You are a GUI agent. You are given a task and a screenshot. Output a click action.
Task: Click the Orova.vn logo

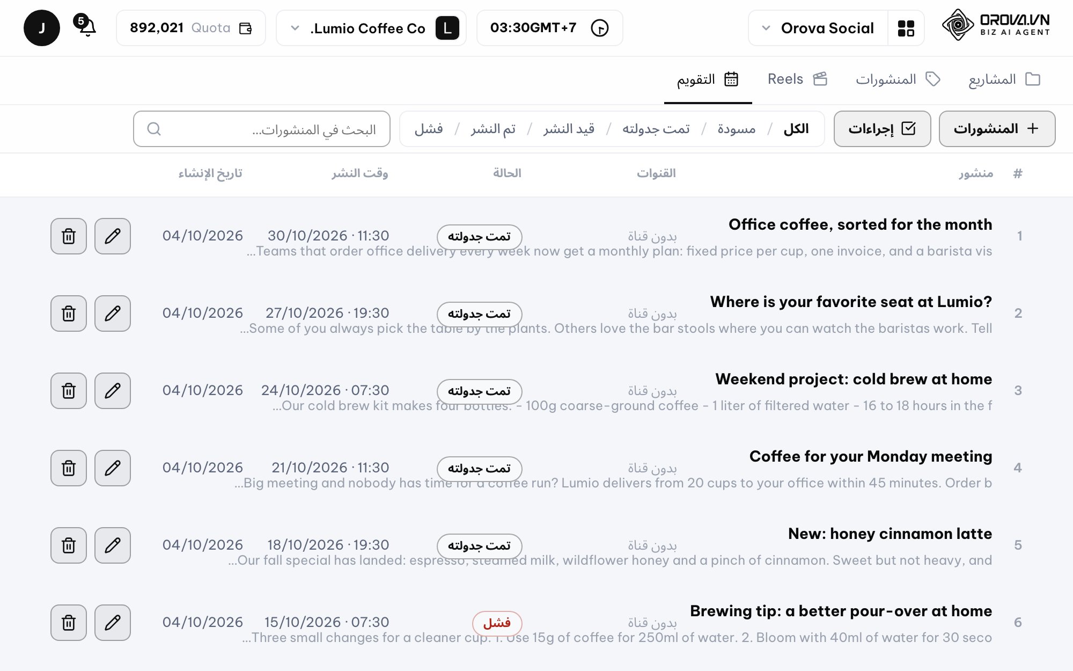(996, 25)
